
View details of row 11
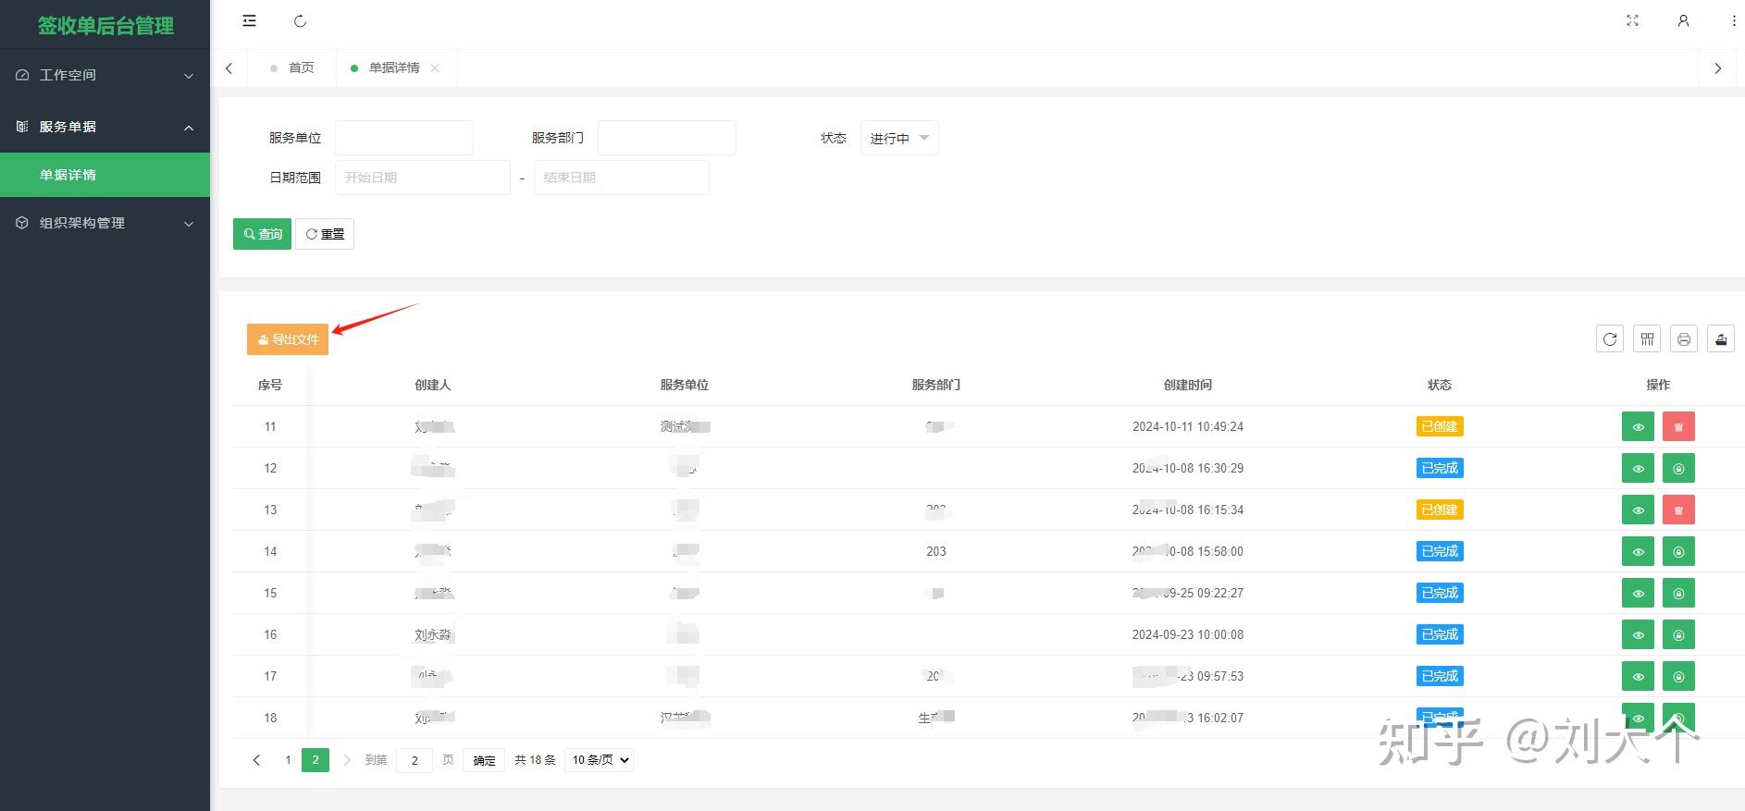pos(1638,427)
